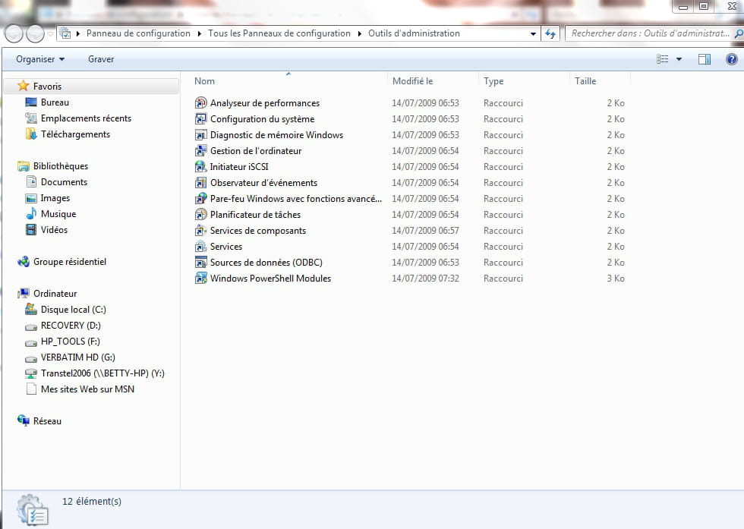Select the Windows PowerShell Modules icon

(x=200, y=278)
